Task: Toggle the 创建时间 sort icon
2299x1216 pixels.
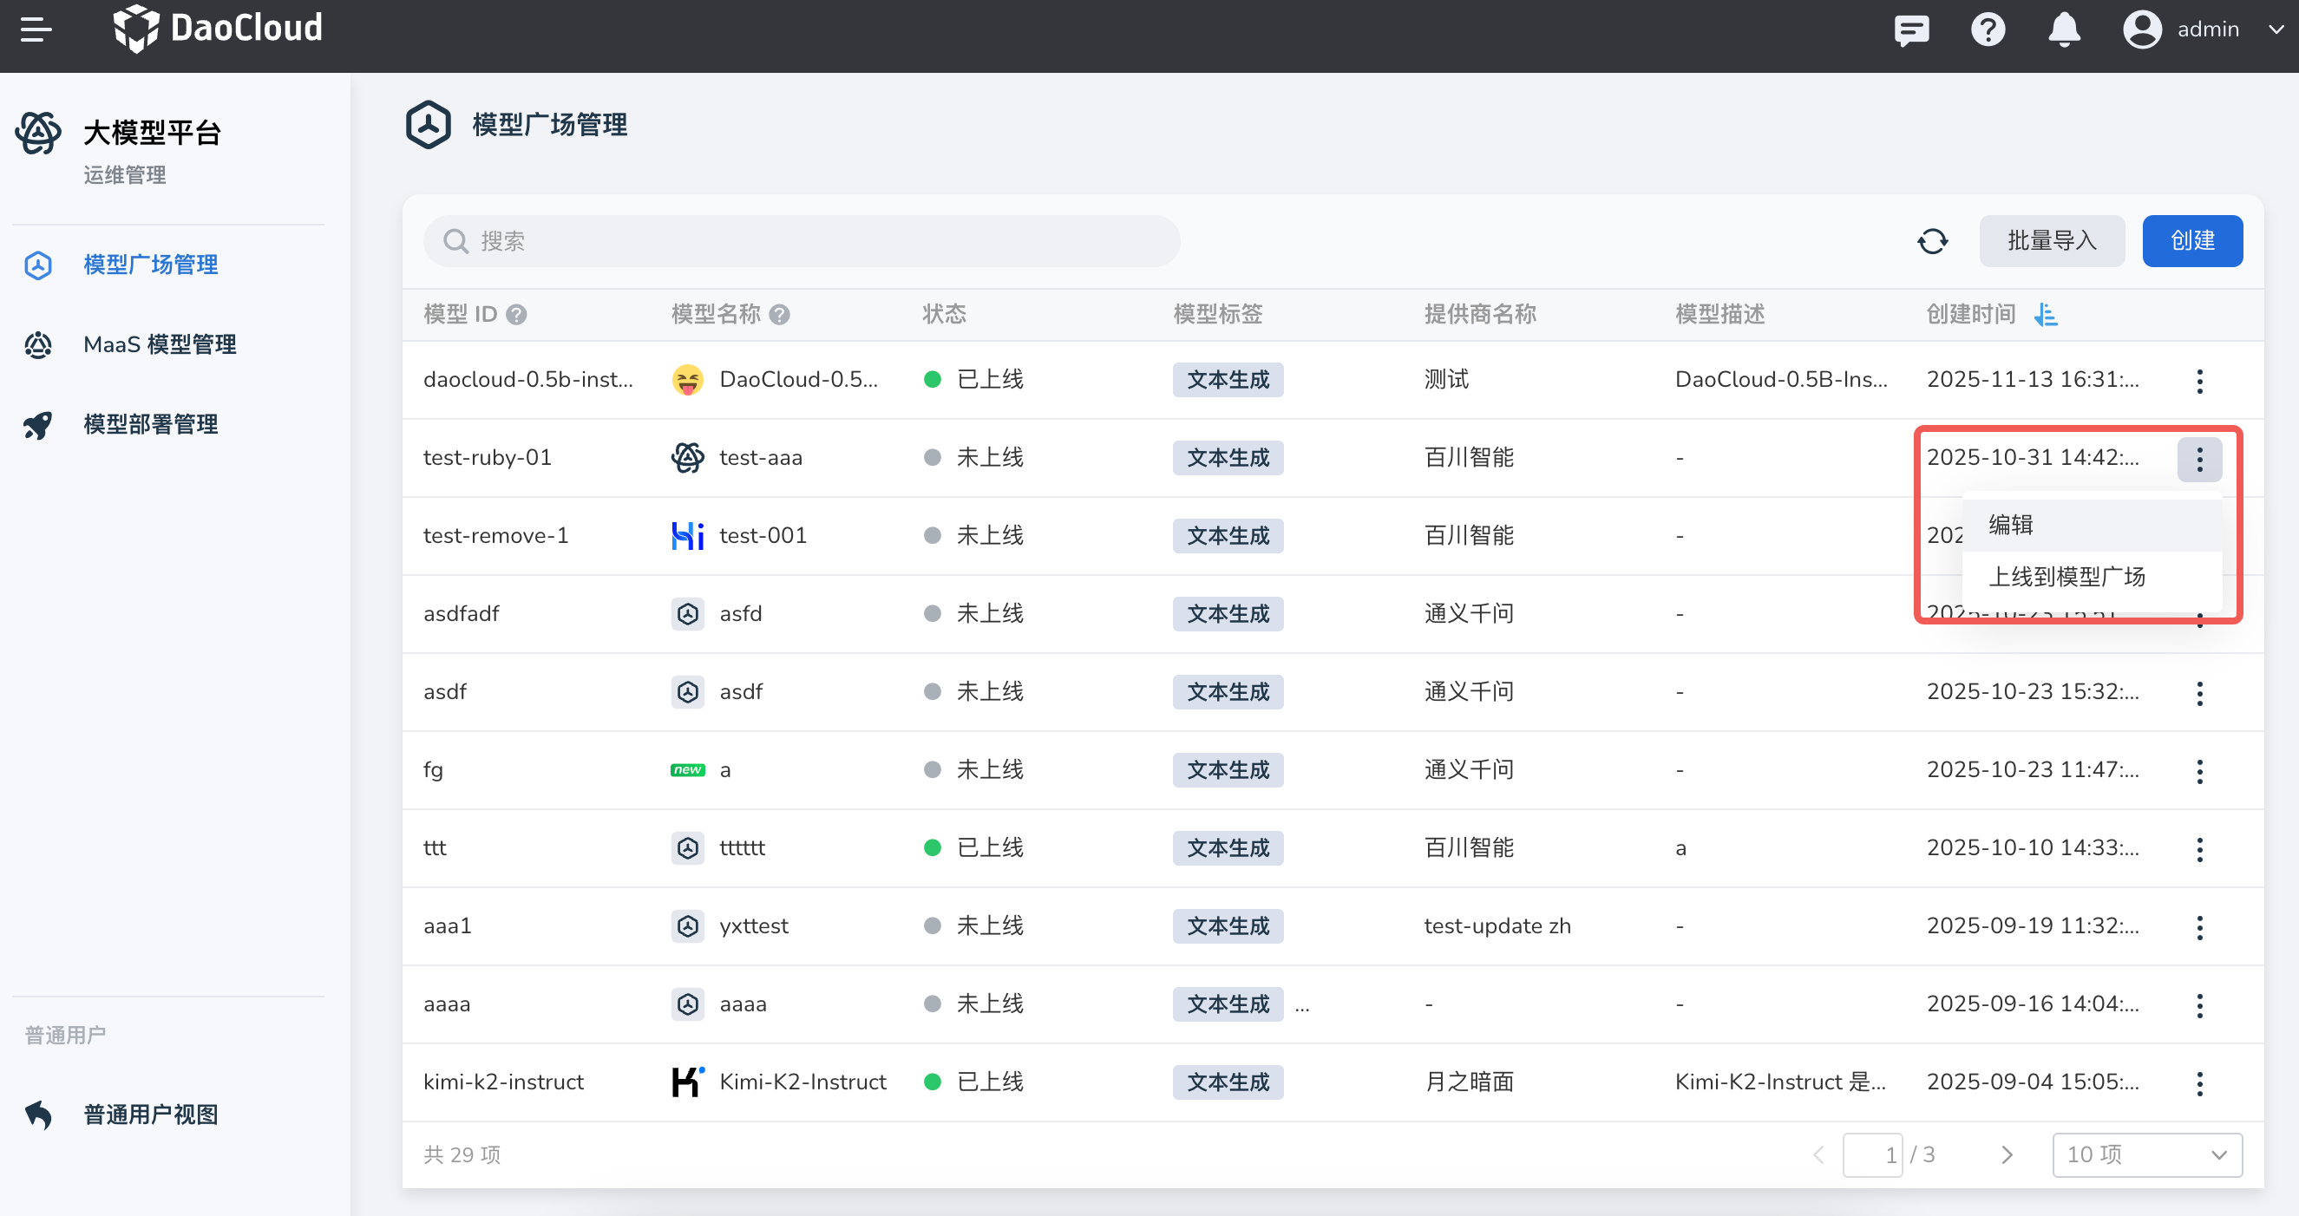Action: tap(2047, 315)
